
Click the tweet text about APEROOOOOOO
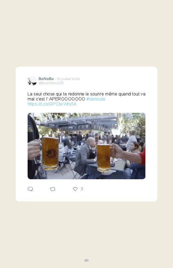click(x=86, y=96)
